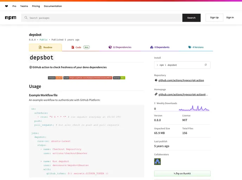Click the denosaurs/depsbot@master line in code
242x180 pixels.
pos(71,165)
